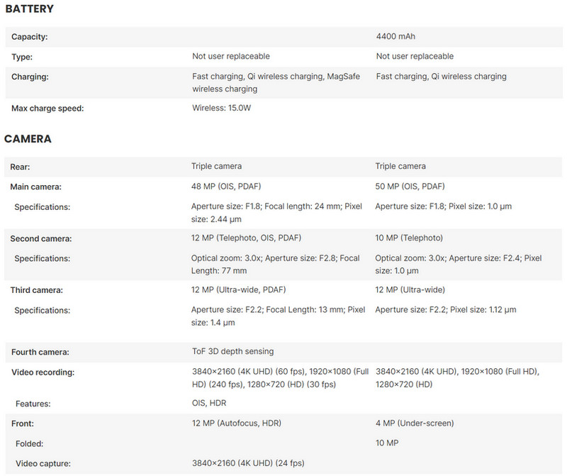
Task: Click the 4 MP (Under-screen) value
Action: pyautogui.click(x=415, y=424)
